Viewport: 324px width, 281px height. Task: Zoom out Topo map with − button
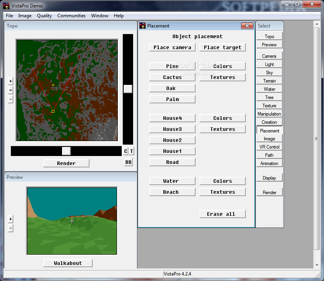[x=11, y=99]
